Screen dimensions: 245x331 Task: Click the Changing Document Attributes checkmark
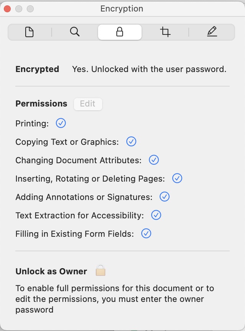[x=154, y=160]
